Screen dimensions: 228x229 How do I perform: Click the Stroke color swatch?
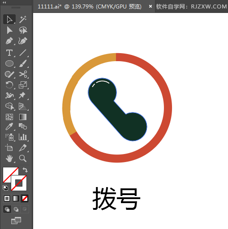tap(19, 183)
